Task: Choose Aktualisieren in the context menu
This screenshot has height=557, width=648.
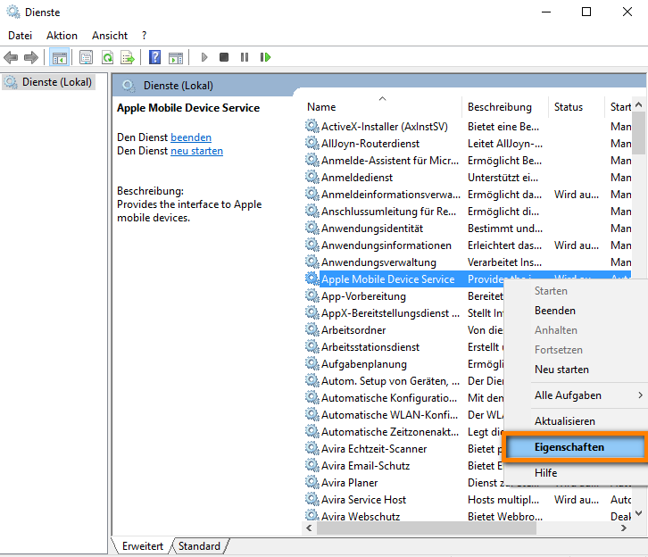Action: 564,421
